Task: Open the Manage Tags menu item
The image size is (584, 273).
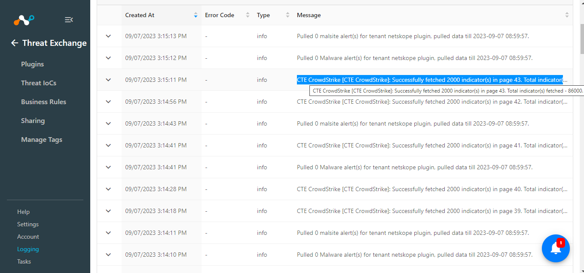Action: 42,140
